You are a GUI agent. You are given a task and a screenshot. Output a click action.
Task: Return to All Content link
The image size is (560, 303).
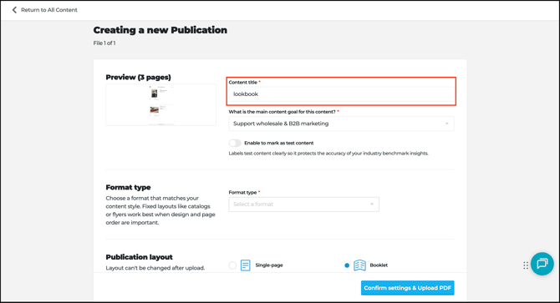(x=49, y=10)
